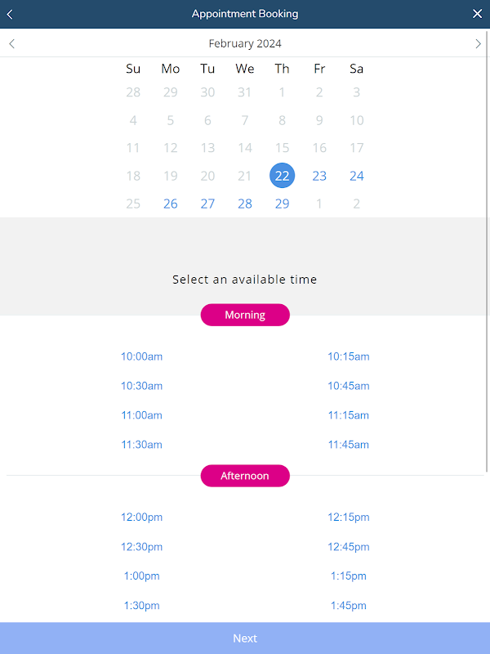This screenshot has width=490, height=654.
Task: Choose Monday February 26
Action: (x=170, y=204)
